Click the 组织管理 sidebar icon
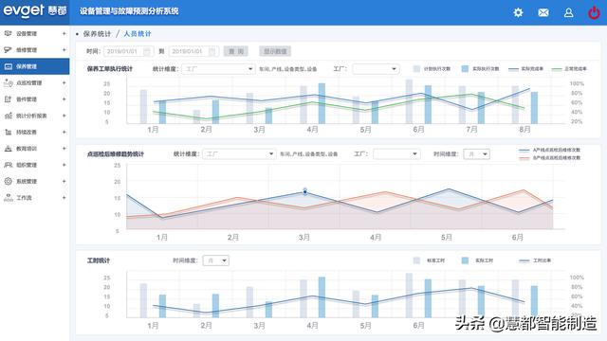The image size is (607, 341). click(9, 165)
